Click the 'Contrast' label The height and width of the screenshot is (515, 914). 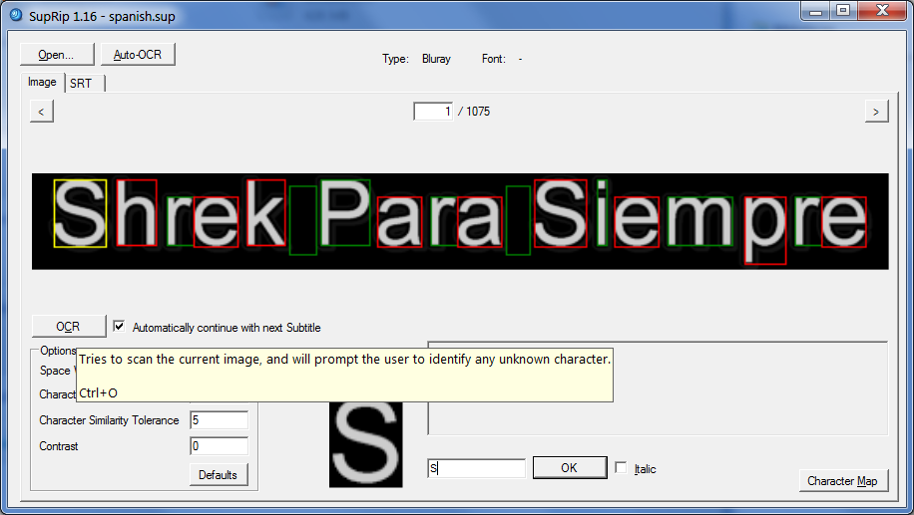click(x=58, y=446)
